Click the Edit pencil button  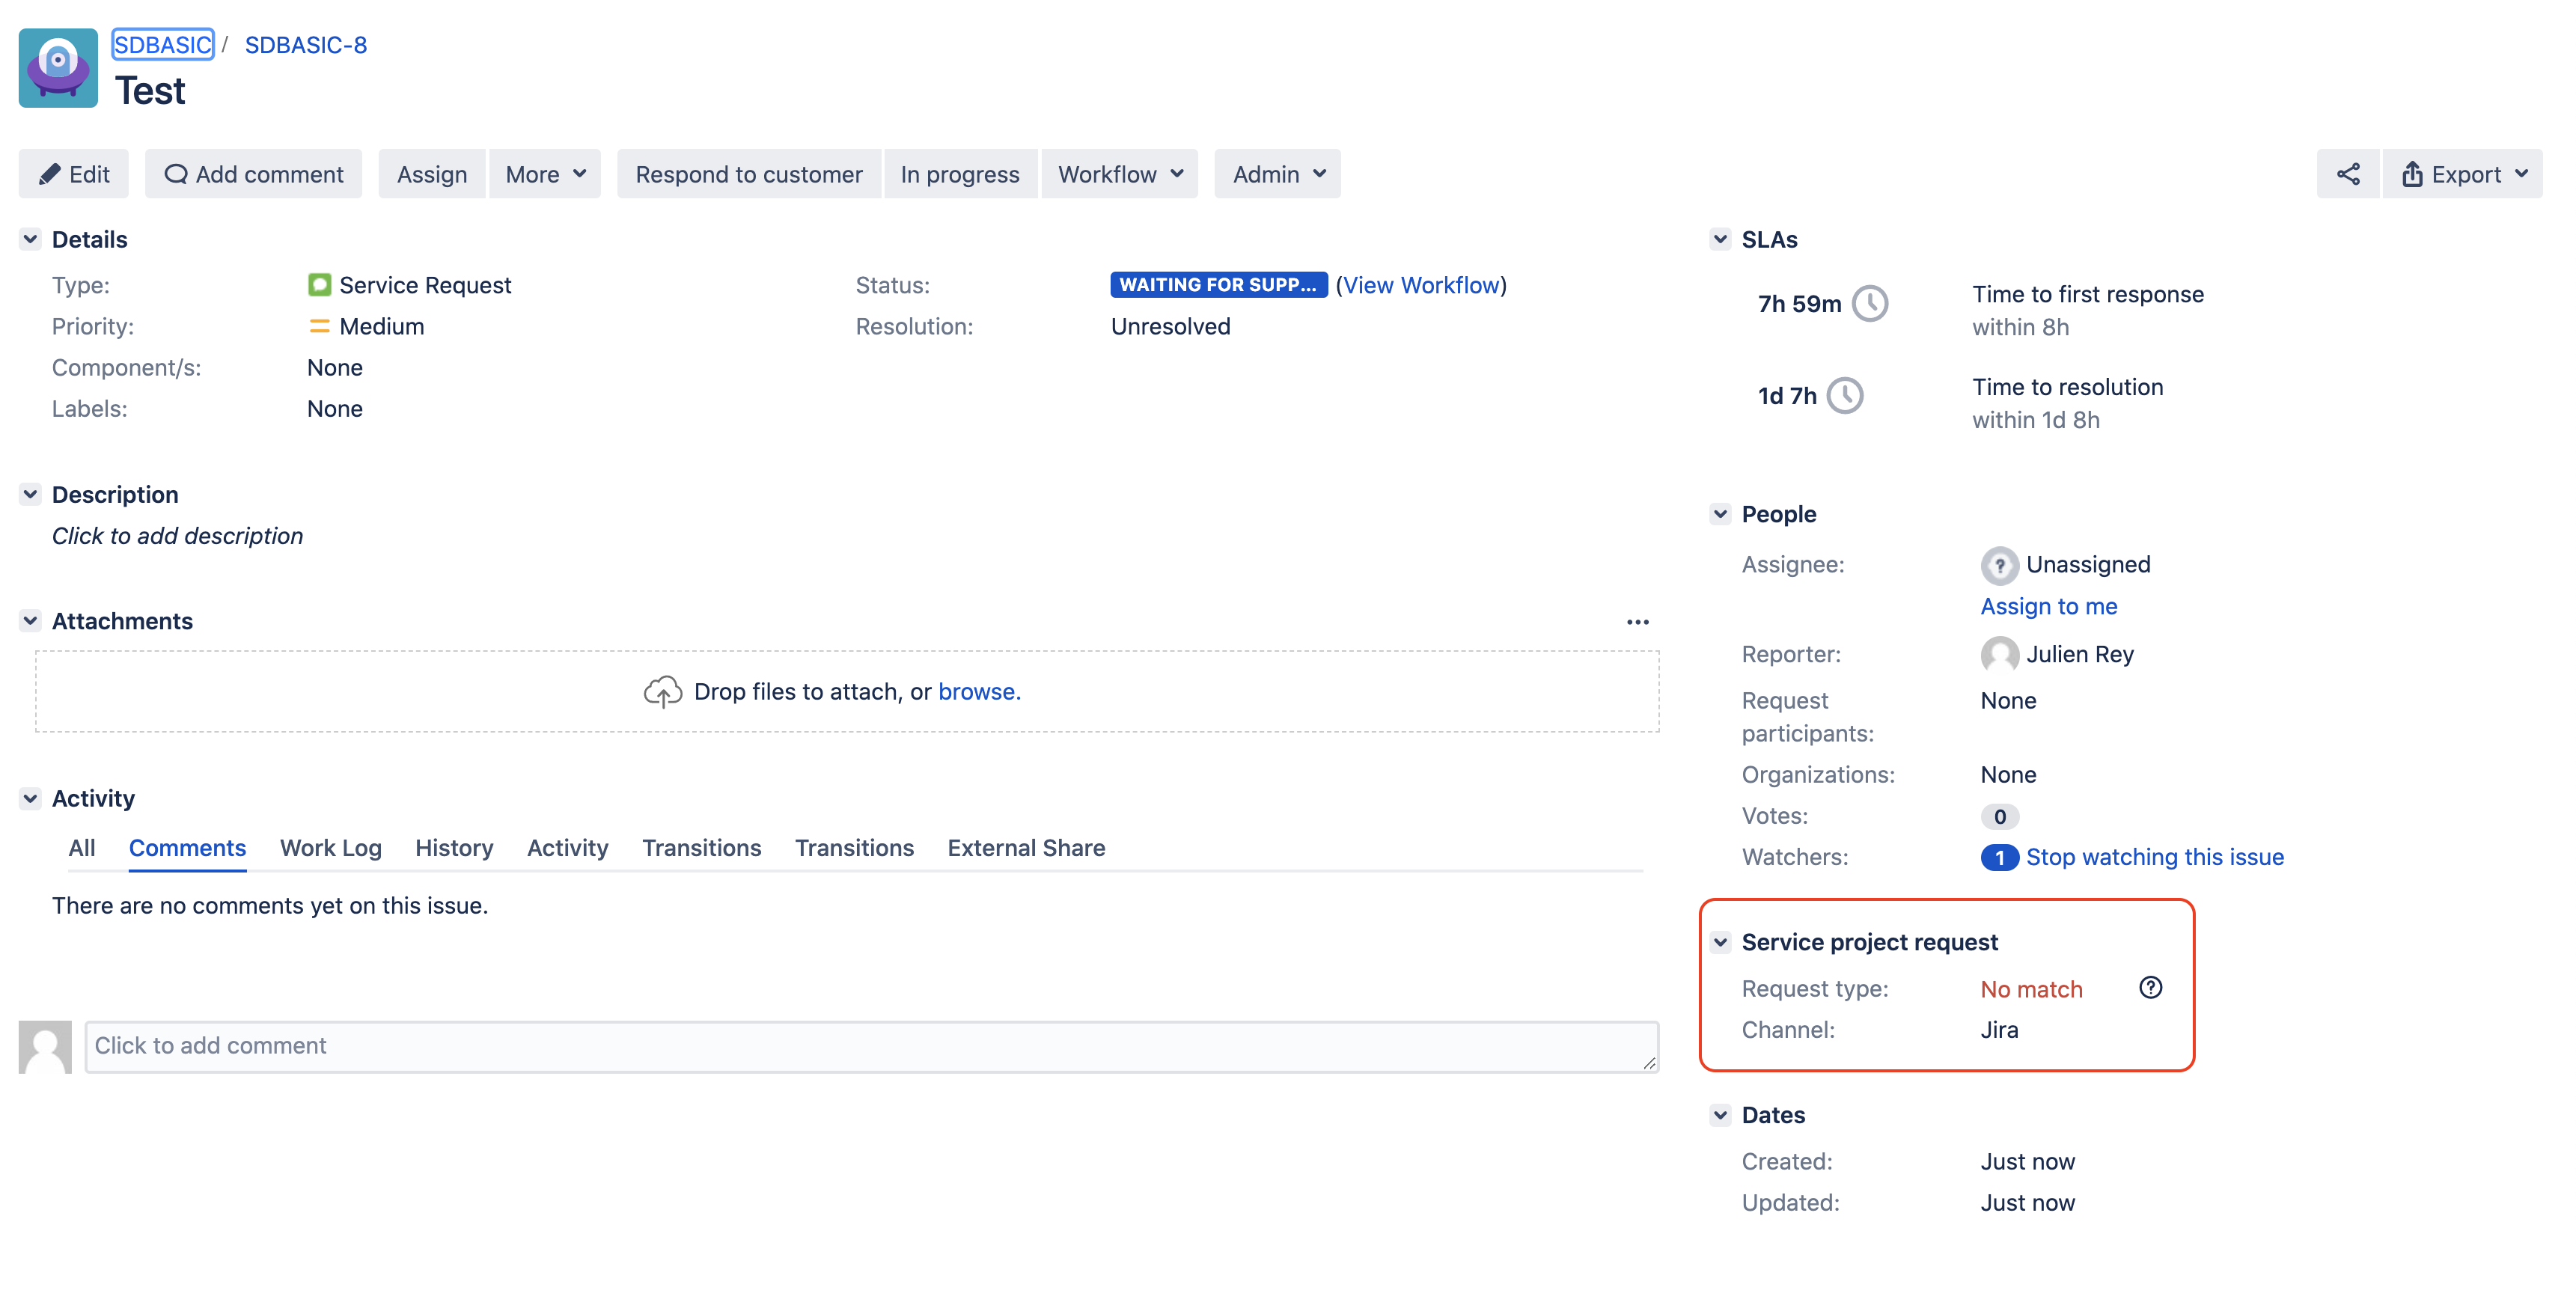[74, 174]
